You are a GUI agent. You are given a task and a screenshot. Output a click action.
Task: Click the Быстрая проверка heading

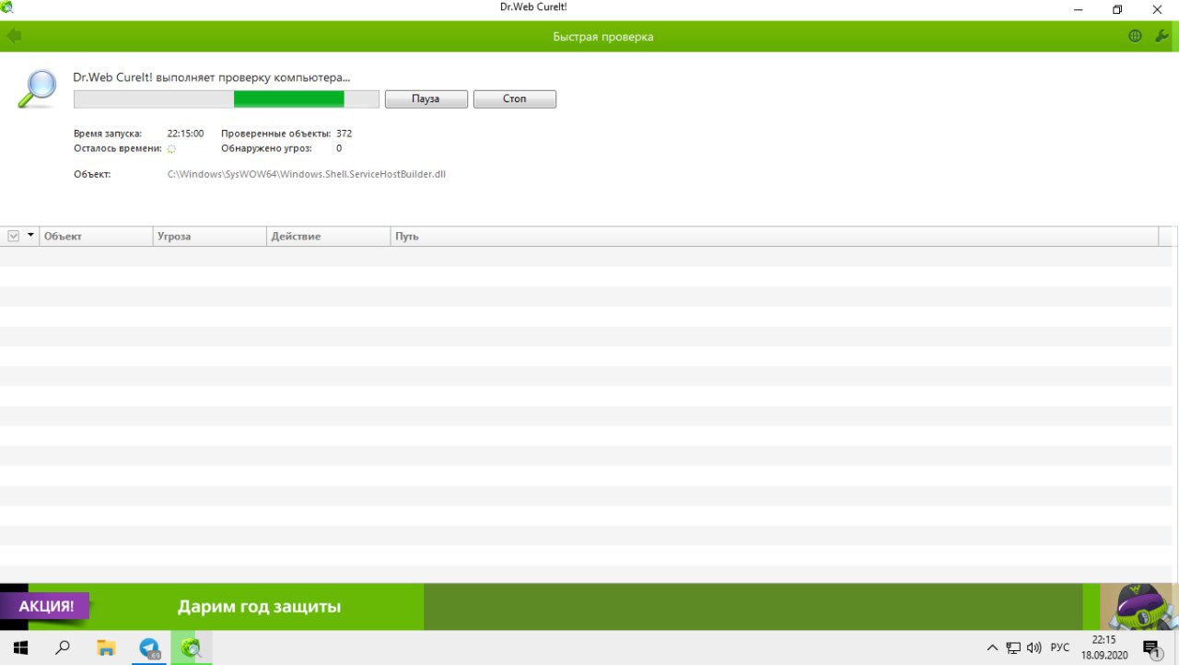pyautogui.click(x=603, y=37)
